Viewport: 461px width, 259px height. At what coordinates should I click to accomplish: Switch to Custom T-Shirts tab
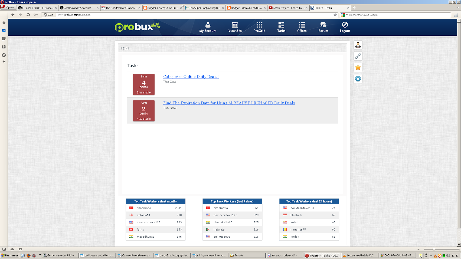[38, 8]
